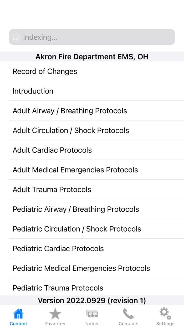Open Adult Circulation / Shock Protocols
This screenshot has height=327, width=184.
pyautogui.click(x=71, y=130)
